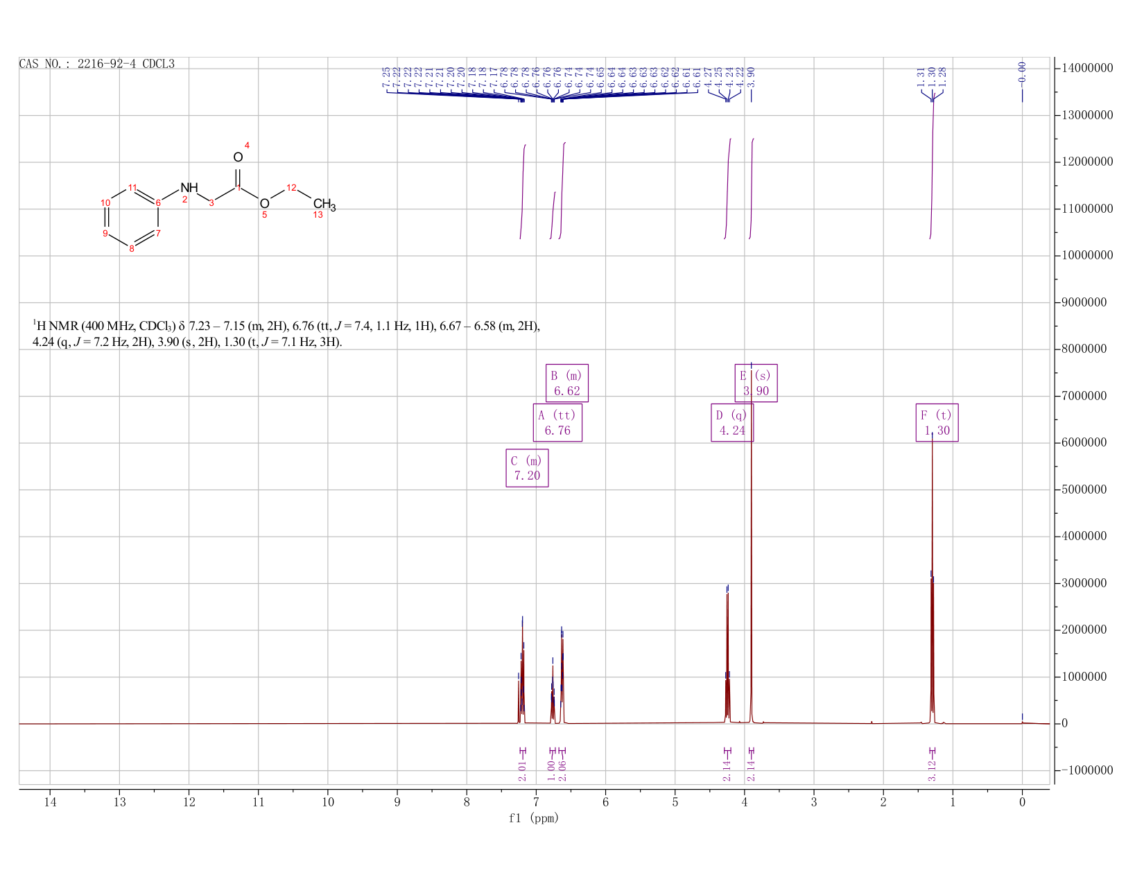Click the multiplet box 'B (m) 6.62'
Screen dimensions: 1144x884
coord(567,383)
